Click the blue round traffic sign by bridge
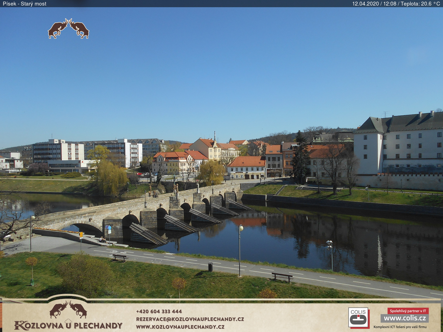 (x=109, y=228)
